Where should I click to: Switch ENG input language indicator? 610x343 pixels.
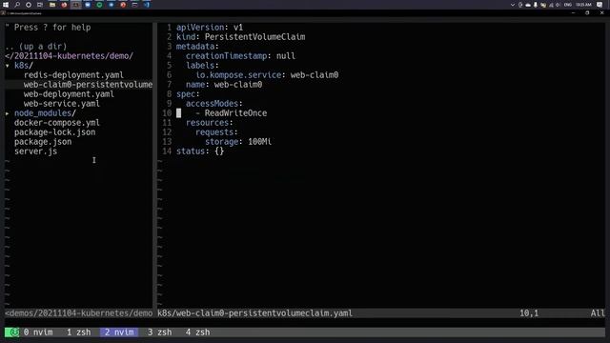[568, 5]
